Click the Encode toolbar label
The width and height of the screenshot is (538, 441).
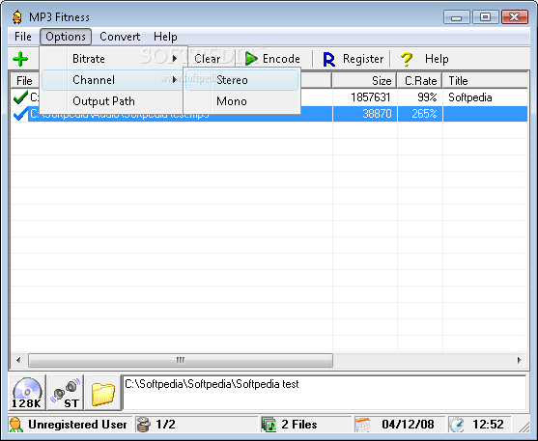(281, 59)
